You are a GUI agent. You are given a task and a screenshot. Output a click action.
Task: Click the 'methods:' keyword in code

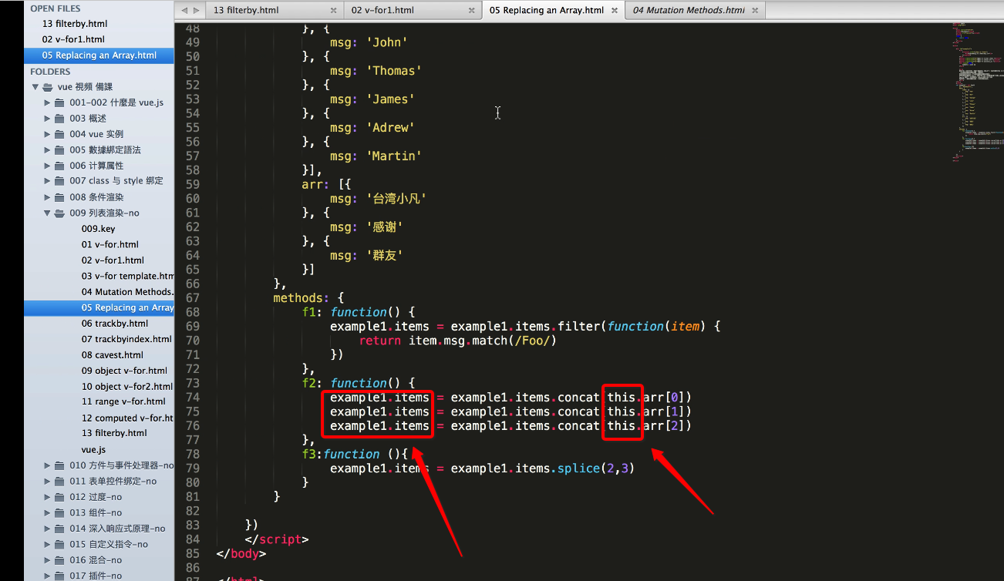point(302,297)
